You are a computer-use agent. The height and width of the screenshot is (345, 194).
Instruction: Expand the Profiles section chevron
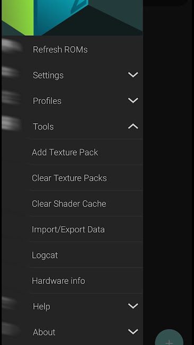point(133,100)
